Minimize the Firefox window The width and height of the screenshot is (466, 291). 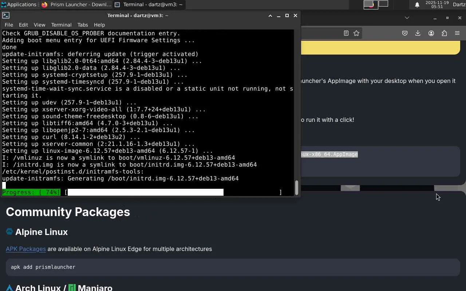coord(435,18)
